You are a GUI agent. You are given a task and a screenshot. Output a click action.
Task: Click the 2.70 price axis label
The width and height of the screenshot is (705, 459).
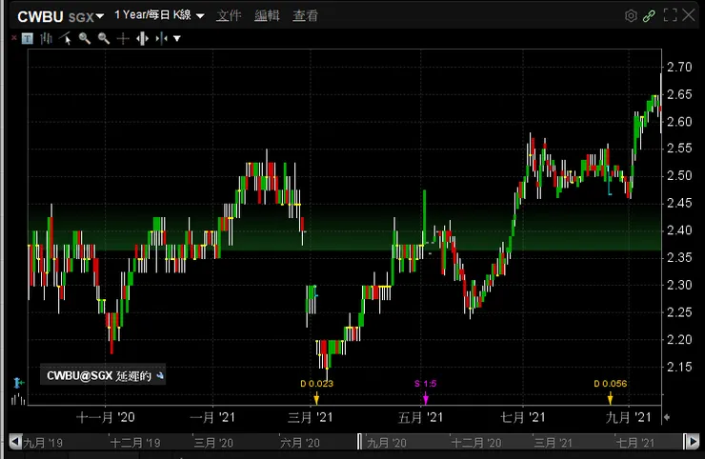point(679,68)
